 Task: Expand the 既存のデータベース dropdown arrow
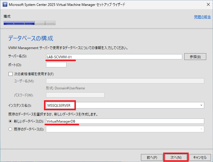pyautogui.click(x=201, y=129)
